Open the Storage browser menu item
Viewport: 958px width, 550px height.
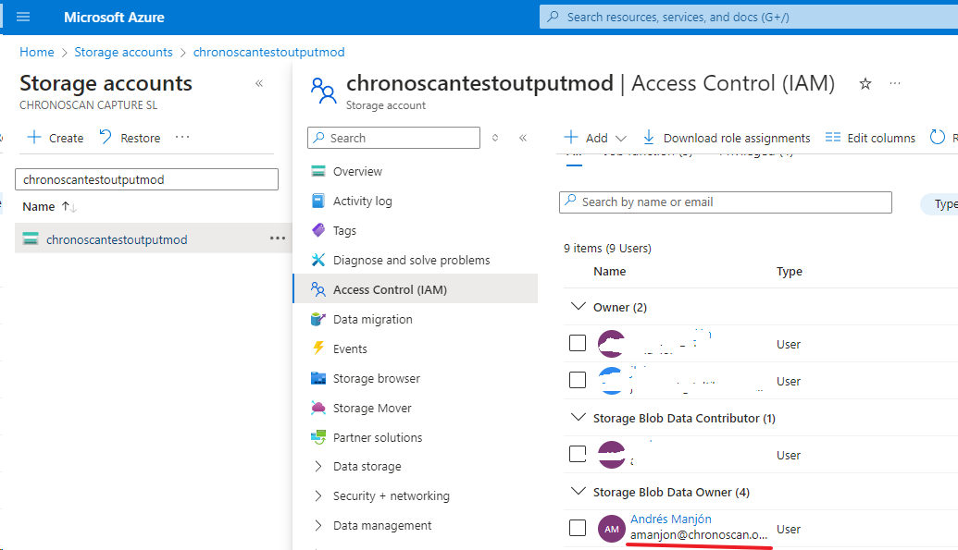376,378
